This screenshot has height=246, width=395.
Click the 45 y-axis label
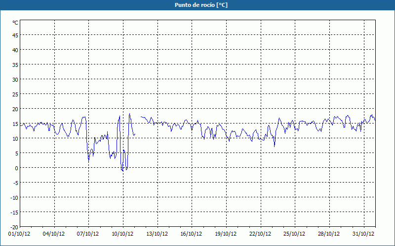pyautogui.click(x=15, y=35)
